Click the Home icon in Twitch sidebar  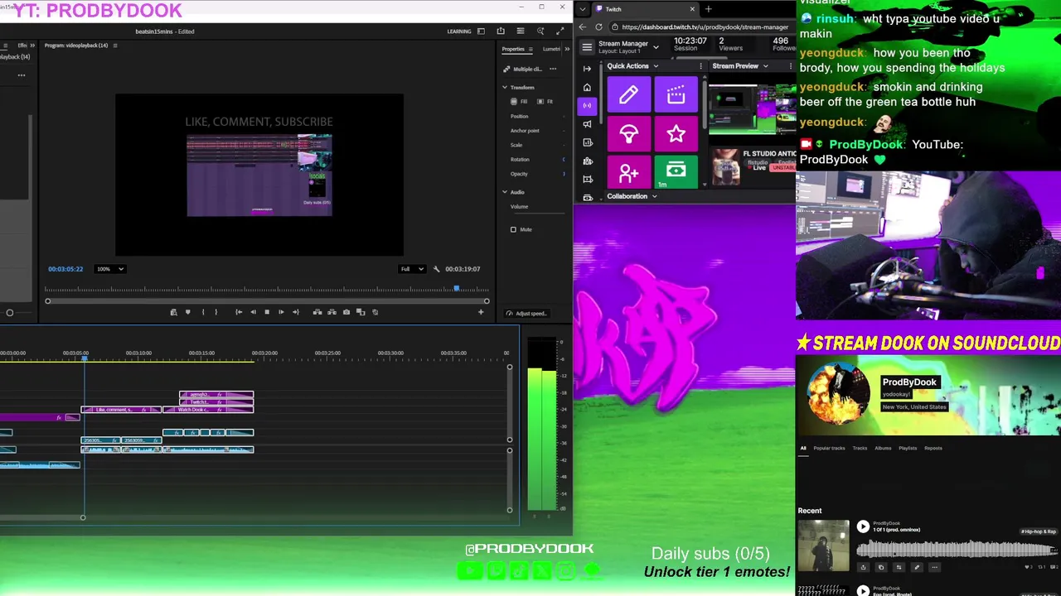point(588,87)
